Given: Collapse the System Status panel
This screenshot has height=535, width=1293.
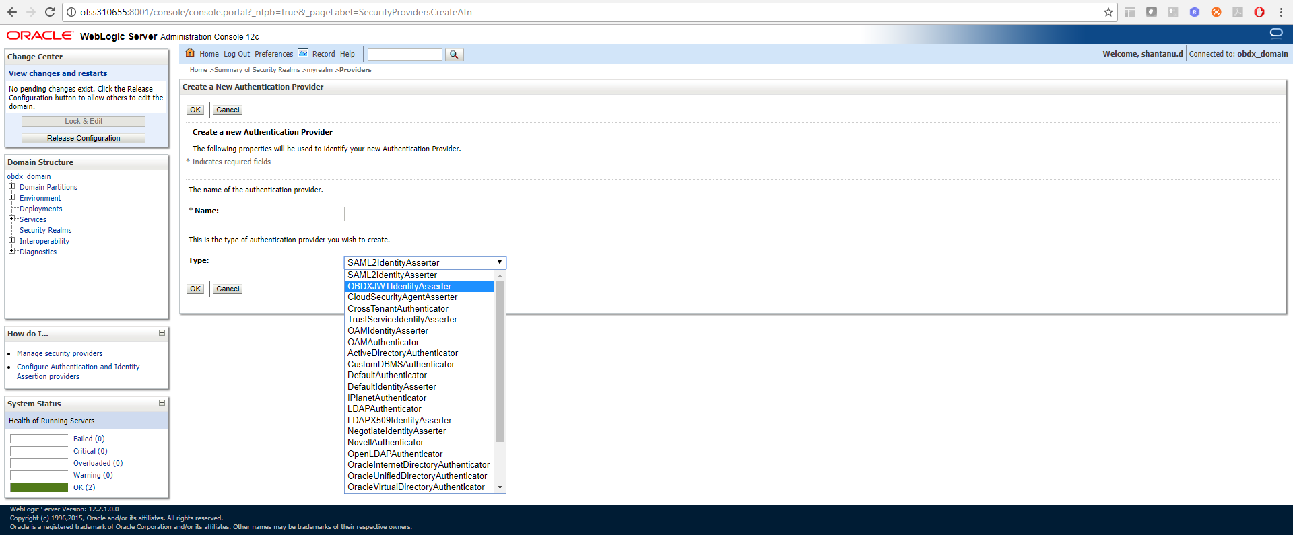Looking at the screenshot, I should (x=162, y=403).
